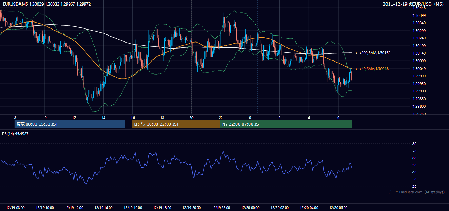Click bottom date label 12/19 22:00
449x211 pixels.
(x=221, y=208)
